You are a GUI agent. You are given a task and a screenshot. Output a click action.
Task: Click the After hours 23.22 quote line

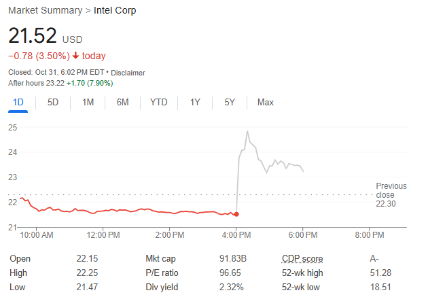(60, 83)
